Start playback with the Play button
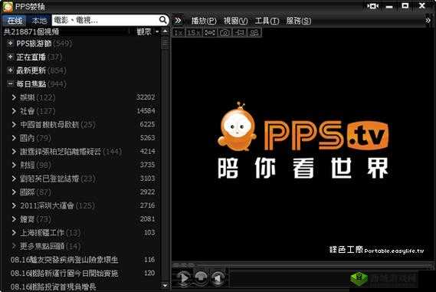 click(x=184, y=277)
